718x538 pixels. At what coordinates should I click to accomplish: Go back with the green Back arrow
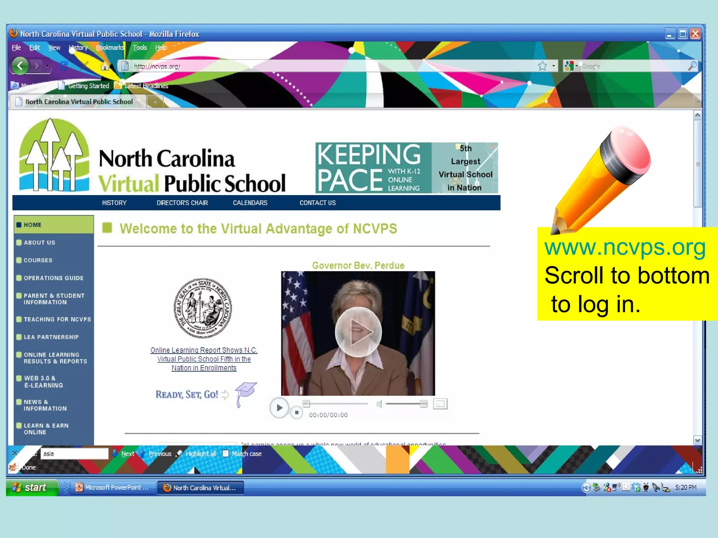(20, 65)
